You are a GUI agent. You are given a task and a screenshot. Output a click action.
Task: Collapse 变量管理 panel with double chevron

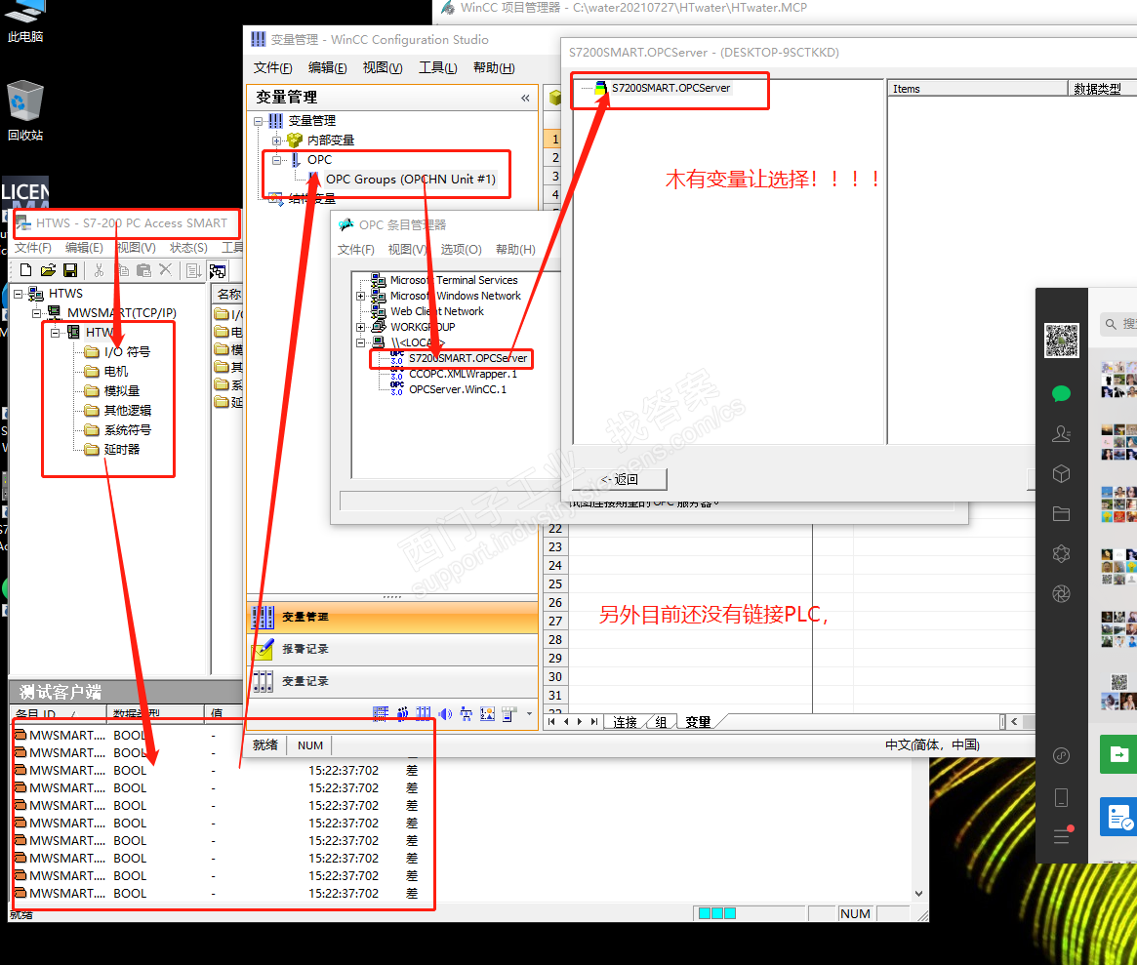[525, 98]
